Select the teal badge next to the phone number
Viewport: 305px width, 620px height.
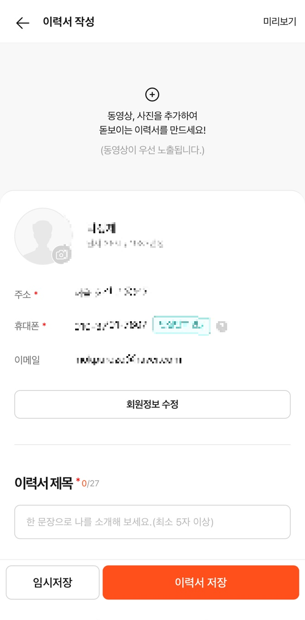coord(181,326)
